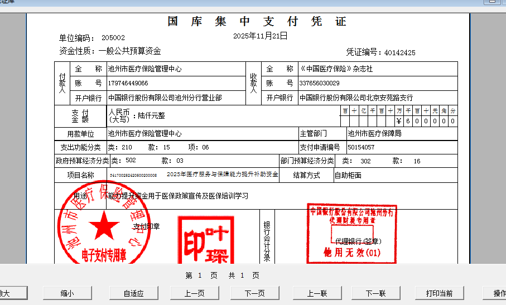Screen dimensions: 506x305
Task: Click the voucher date 2025年11月21日
Action: pos(260,36)
